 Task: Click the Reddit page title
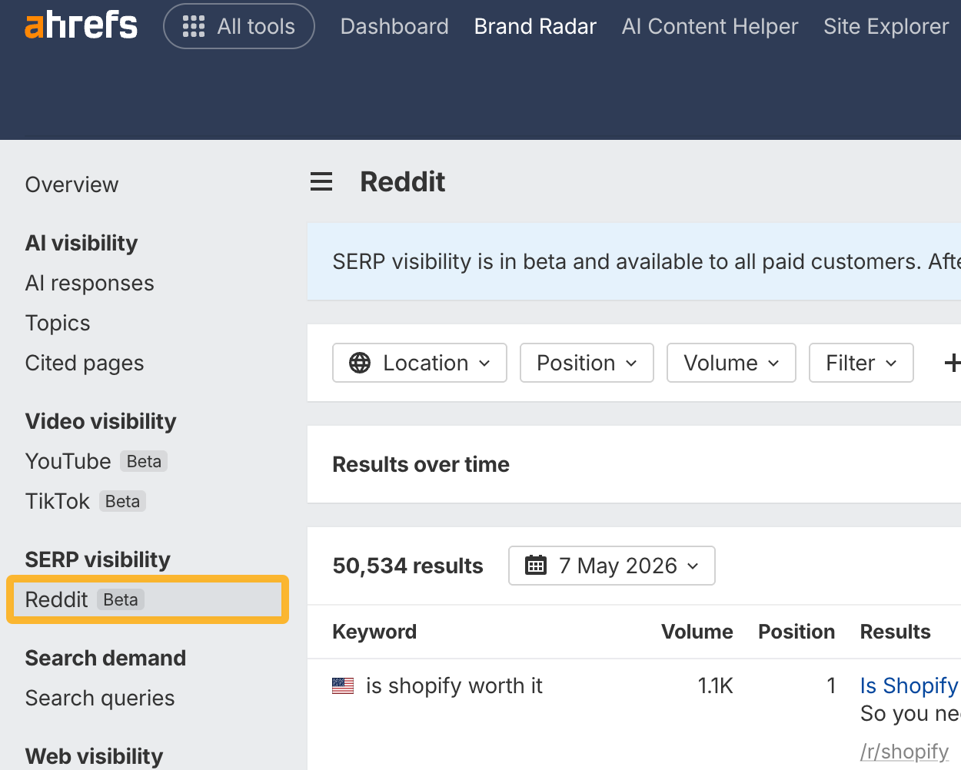coord(403,182)
